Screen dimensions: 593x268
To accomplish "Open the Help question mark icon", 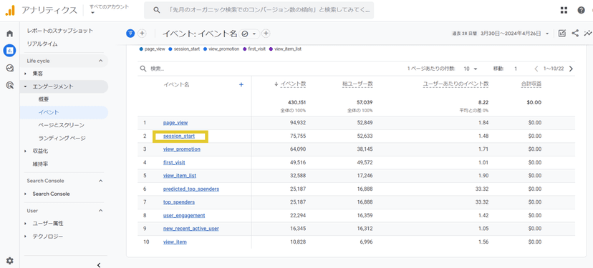I will pos(582,10).
